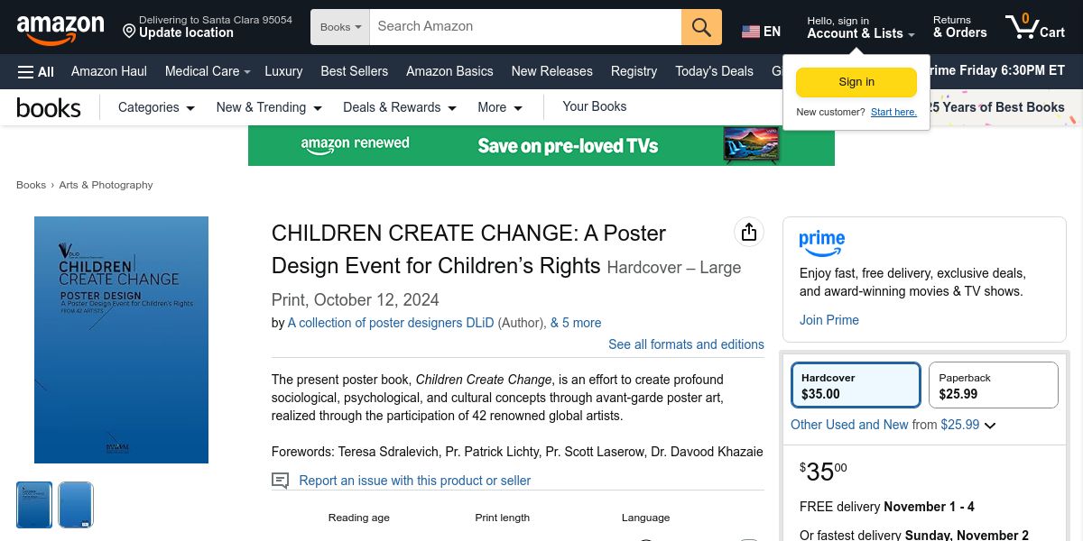Open New Releases
Viewport: 1083px width, 541px height.
click(552, 71)
